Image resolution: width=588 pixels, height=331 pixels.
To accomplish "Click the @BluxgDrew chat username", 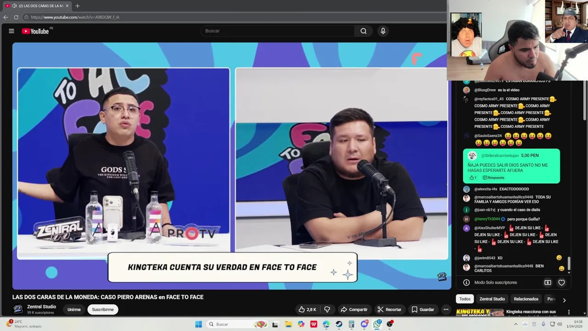I will click(485, 90).
